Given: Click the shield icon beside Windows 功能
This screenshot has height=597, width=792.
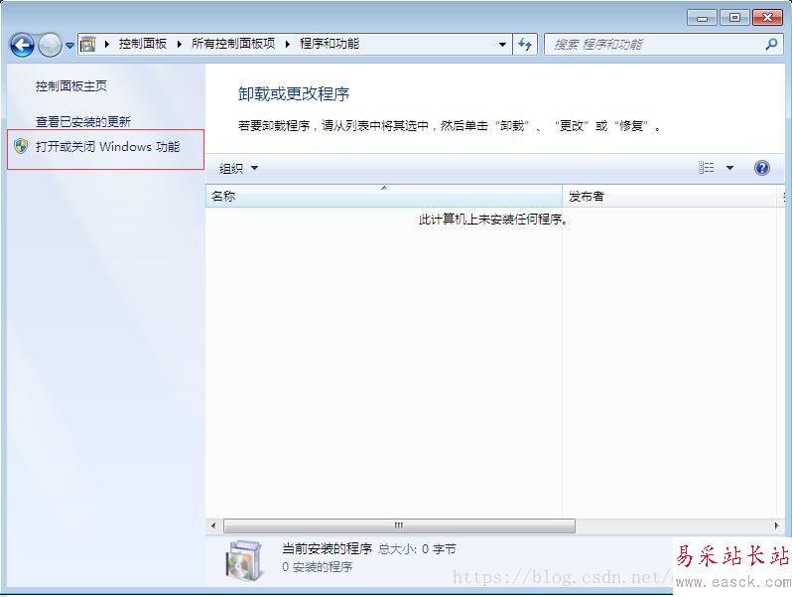Looking at the screenshot, I should tap(21, 147).
